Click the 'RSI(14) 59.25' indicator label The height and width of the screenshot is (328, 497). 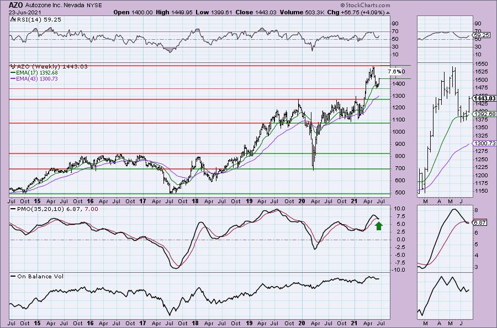click(38, 19)
